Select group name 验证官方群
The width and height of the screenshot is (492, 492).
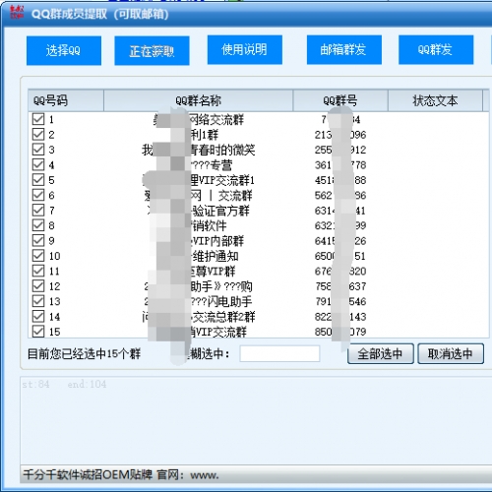(x=220, y=211)
